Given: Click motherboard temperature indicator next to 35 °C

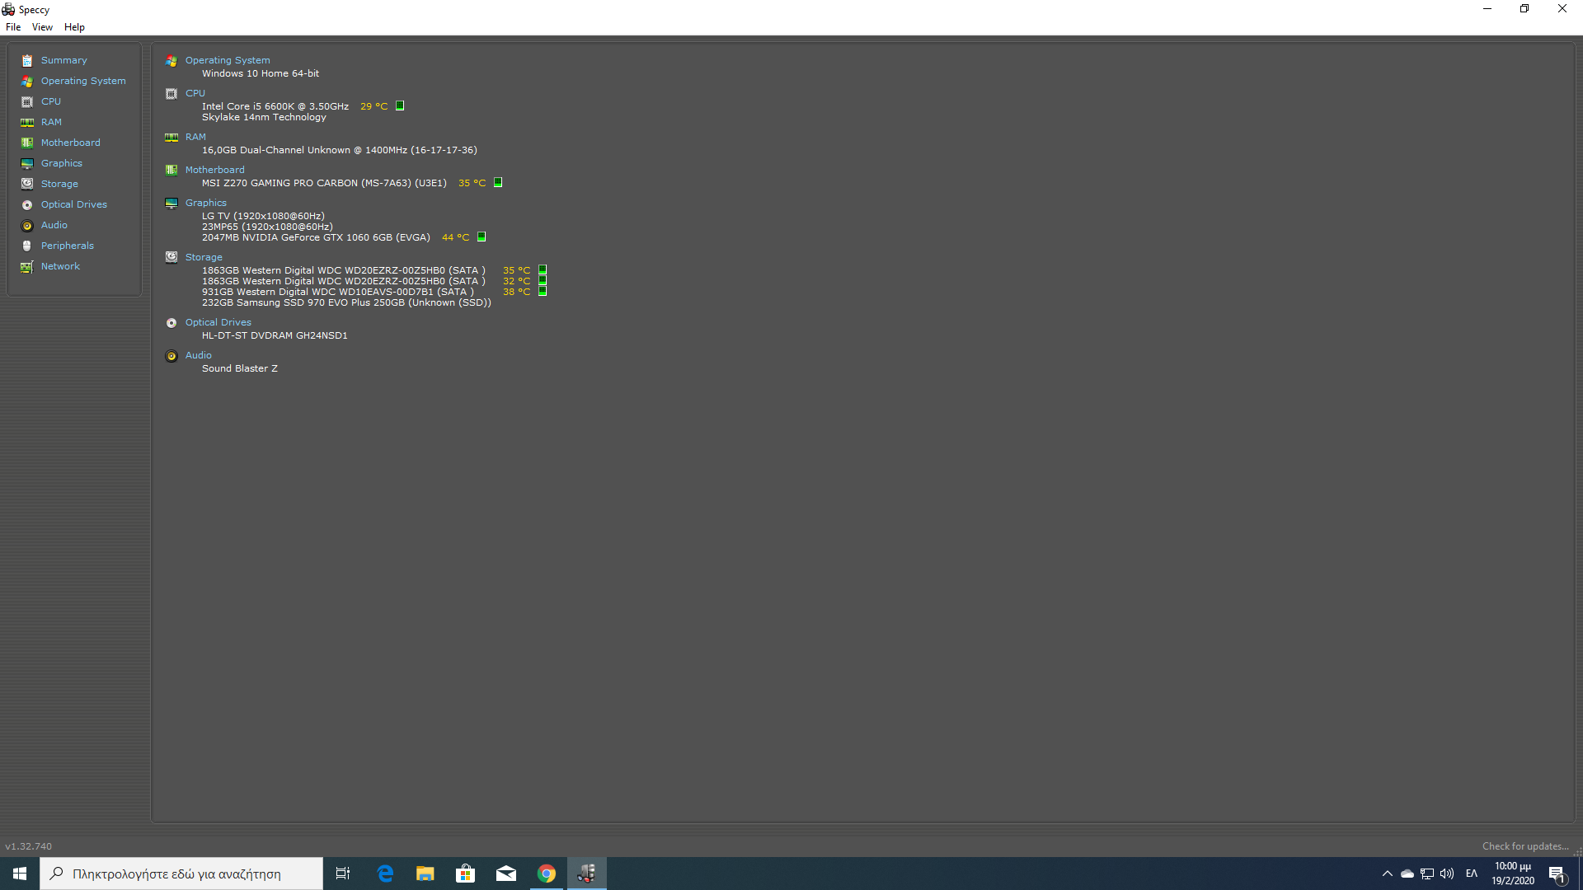Looking at the screenshot, I should [498, 183].
